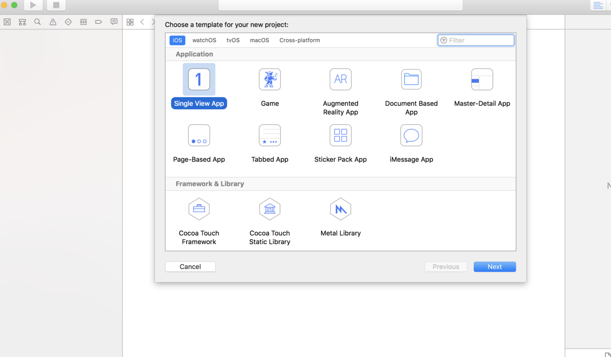Select the Augmented Reality App icon

(x=340, y=79)
